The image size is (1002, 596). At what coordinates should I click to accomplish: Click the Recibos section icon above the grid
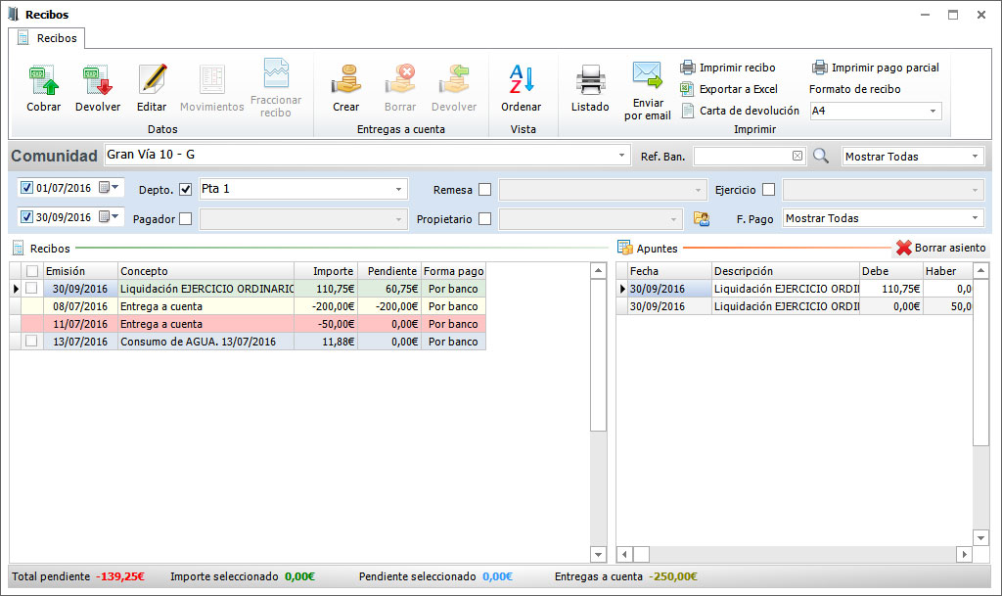pyautogui.click(x=18, y=249)
